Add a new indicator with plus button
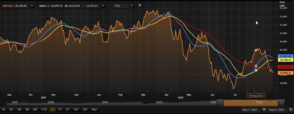Viewport: 294px width, 114px height. click(x=139, y=5)
